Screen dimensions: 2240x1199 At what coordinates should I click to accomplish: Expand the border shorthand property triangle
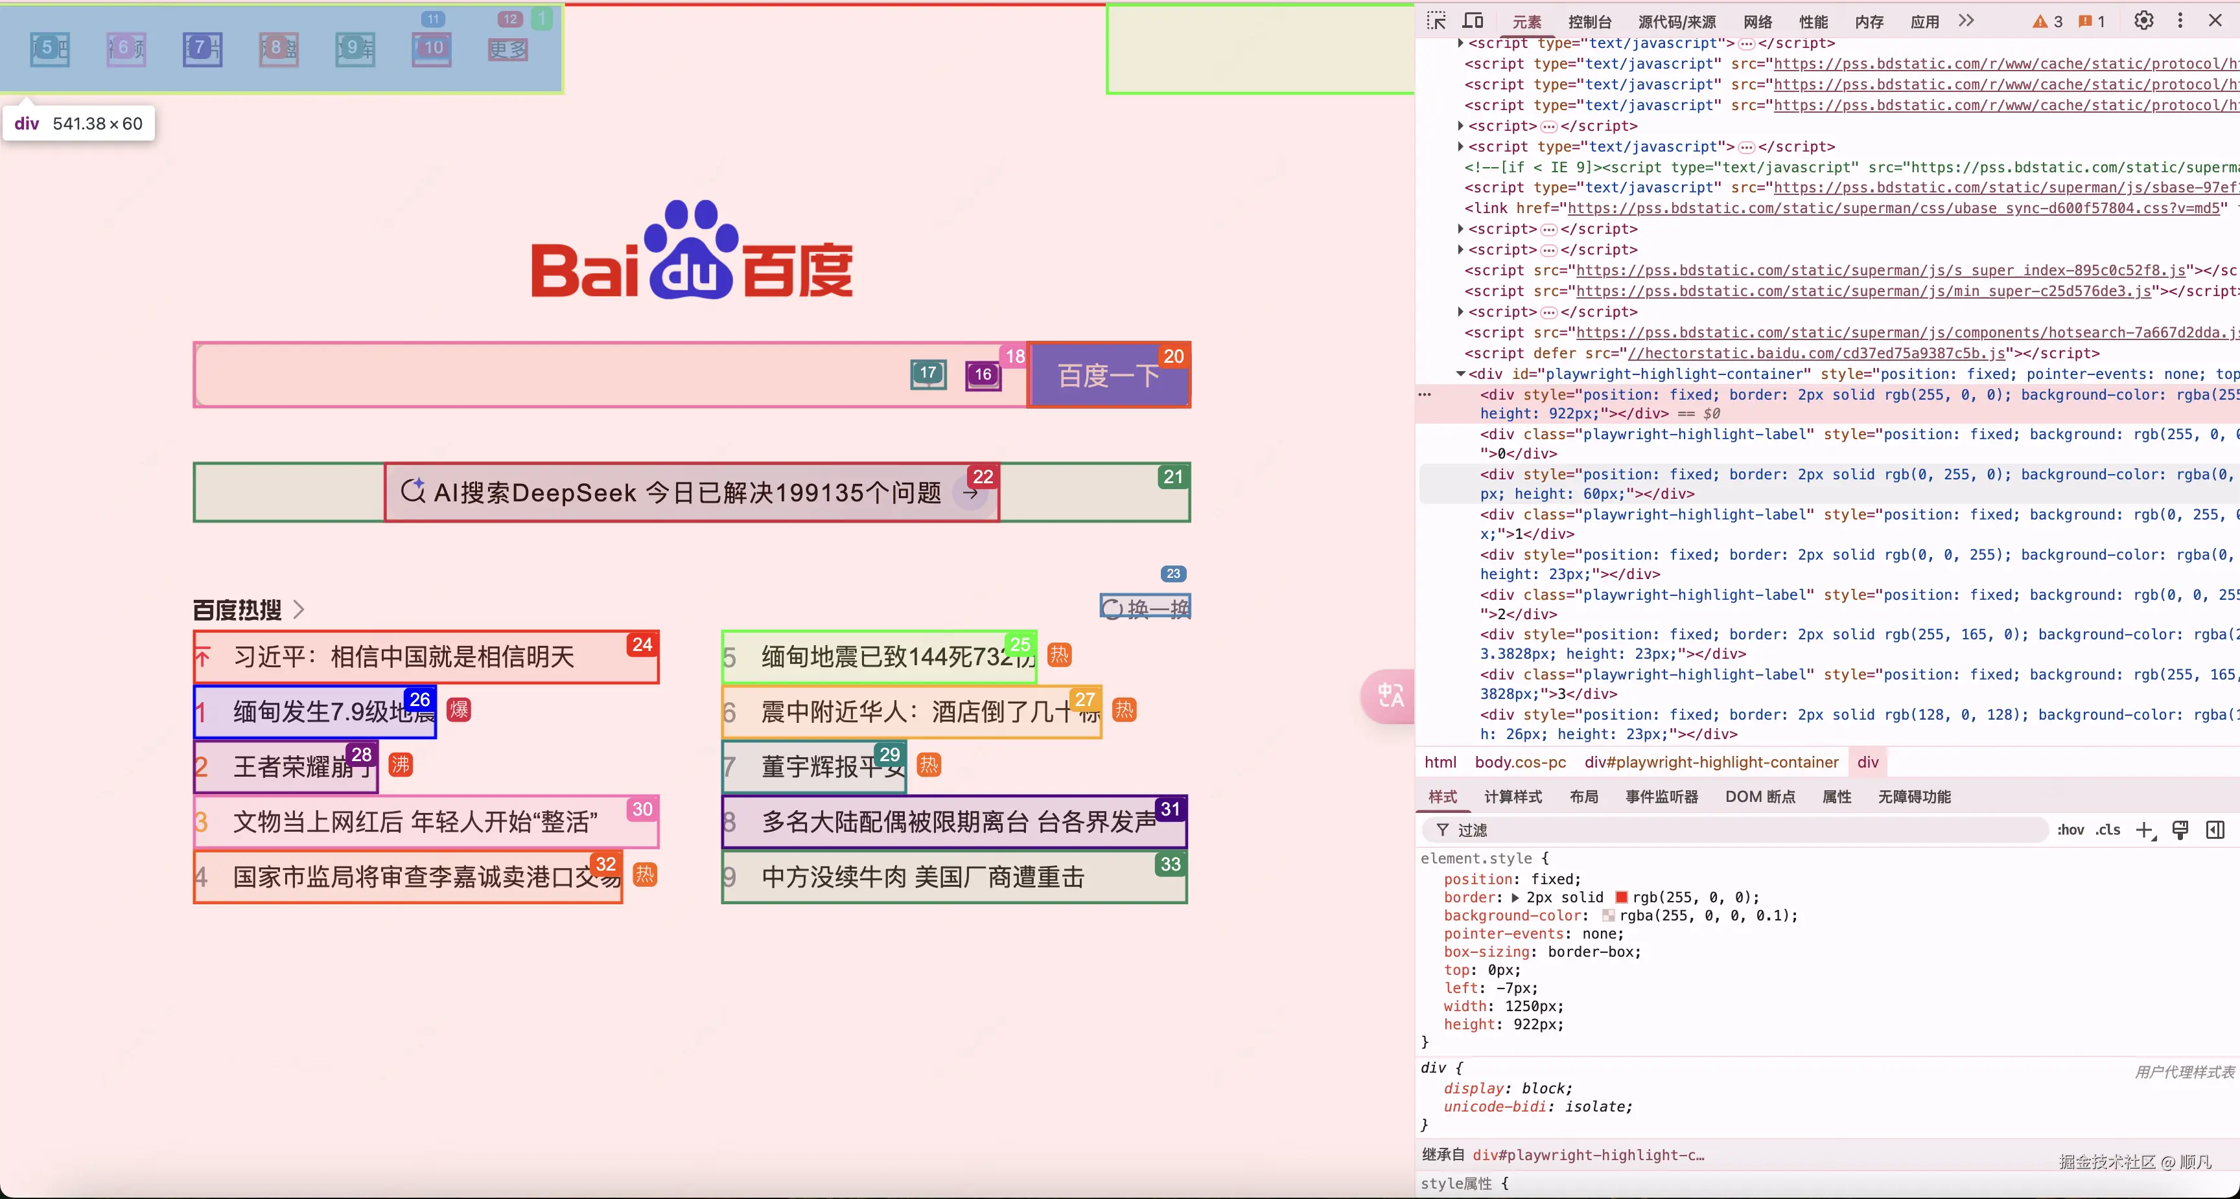point(1515,898)
